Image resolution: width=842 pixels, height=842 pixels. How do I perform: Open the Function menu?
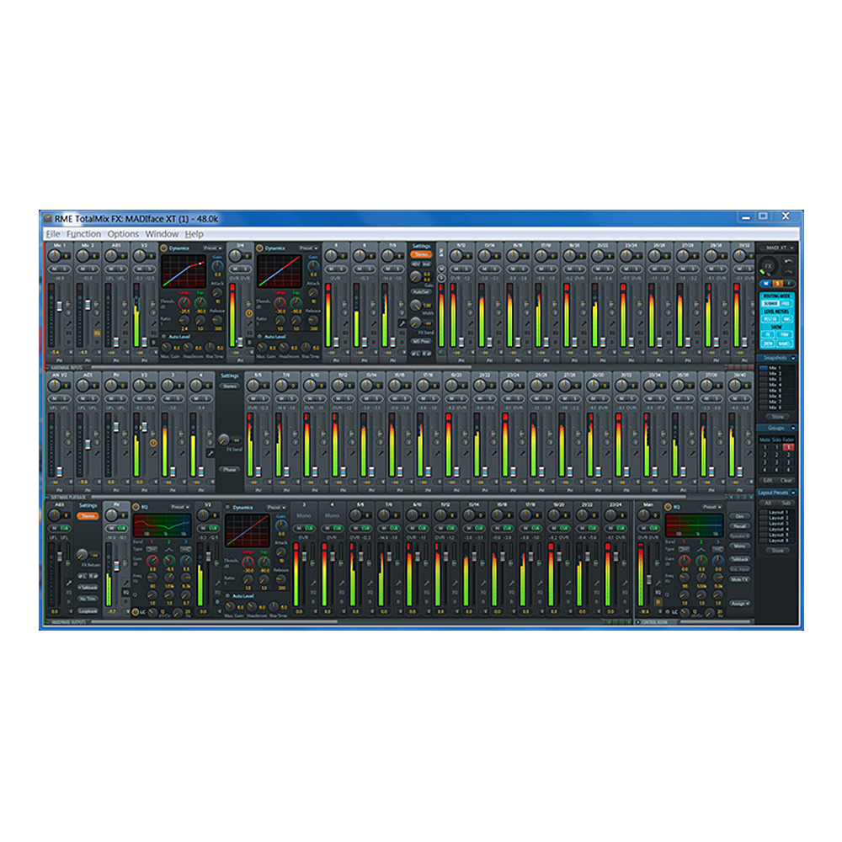coord(83,234)
